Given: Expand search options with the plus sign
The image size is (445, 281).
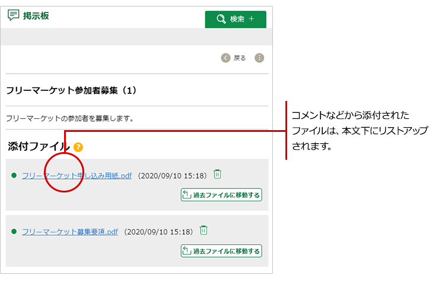Looking at the screenshot, I should pos(252,19).
